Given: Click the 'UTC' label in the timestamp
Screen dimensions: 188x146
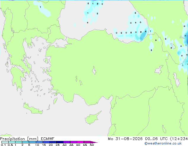Looking at the screenshot, I should (164, 139).
